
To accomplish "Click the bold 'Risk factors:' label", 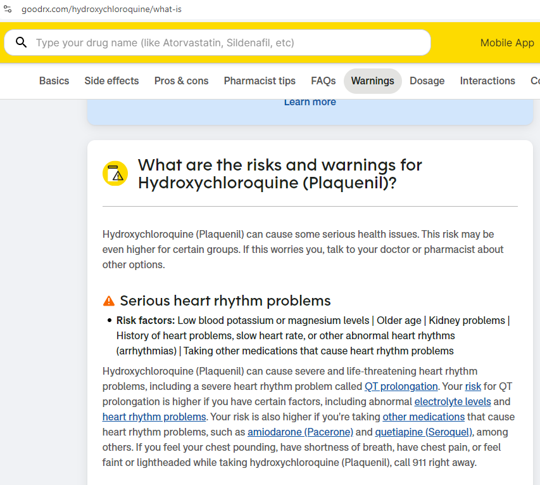I will [146, 320].
